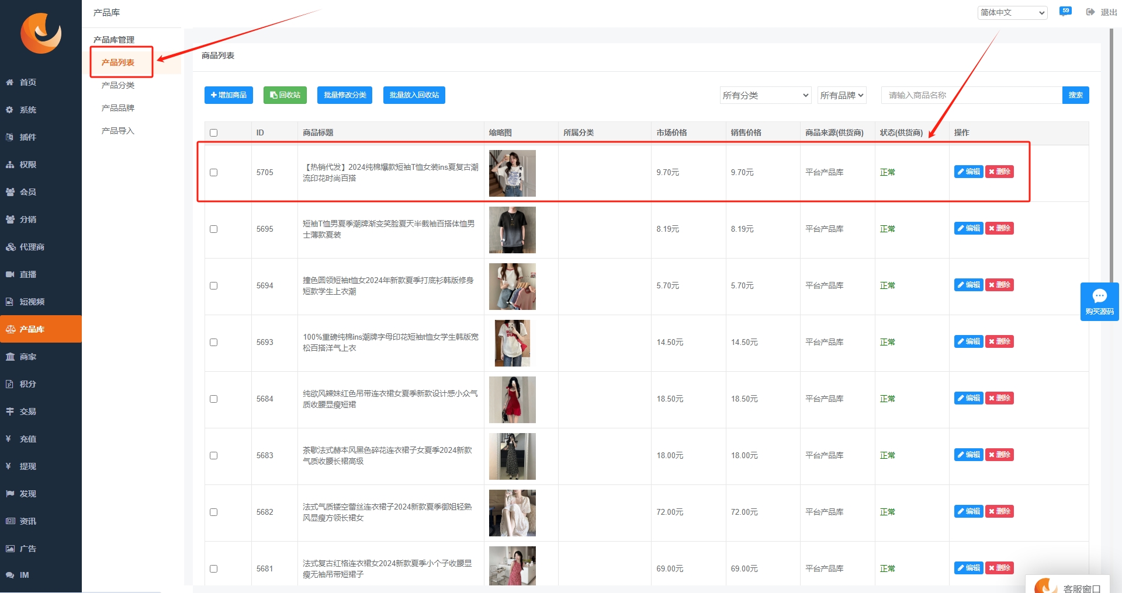Open the 会员 members sidebar item
The height and width of the screenshot is (593, 1122).
(x=41, y=192)
